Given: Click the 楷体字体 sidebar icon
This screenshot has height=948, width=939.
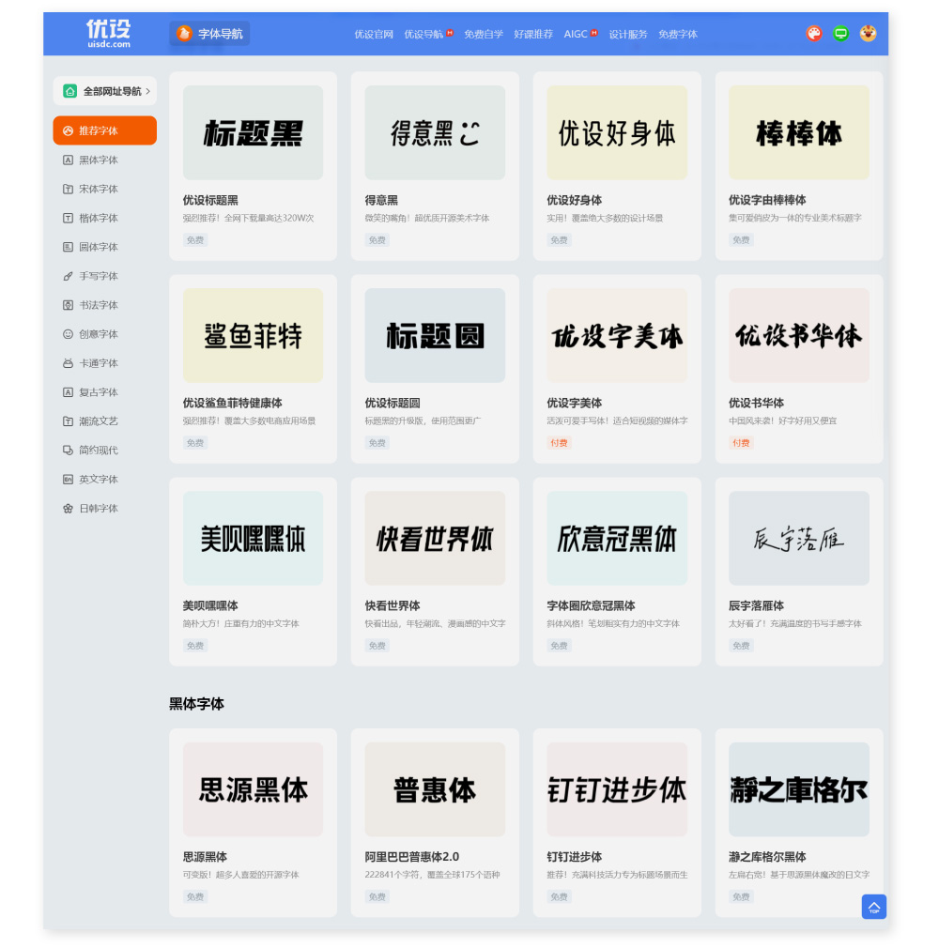Looking at the screenshot, I should click(x=68, y=218).
